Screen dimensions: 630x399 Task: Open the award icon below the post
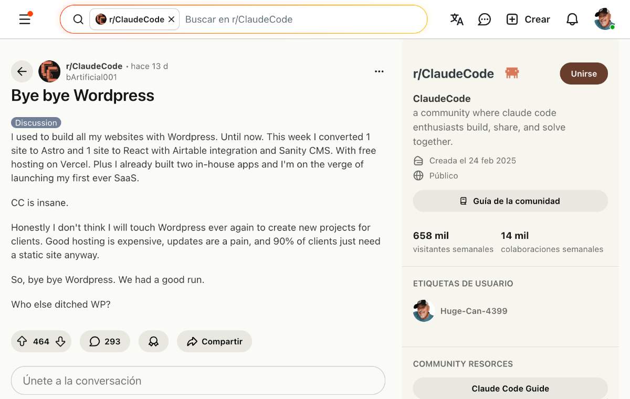tap(153, 341)
